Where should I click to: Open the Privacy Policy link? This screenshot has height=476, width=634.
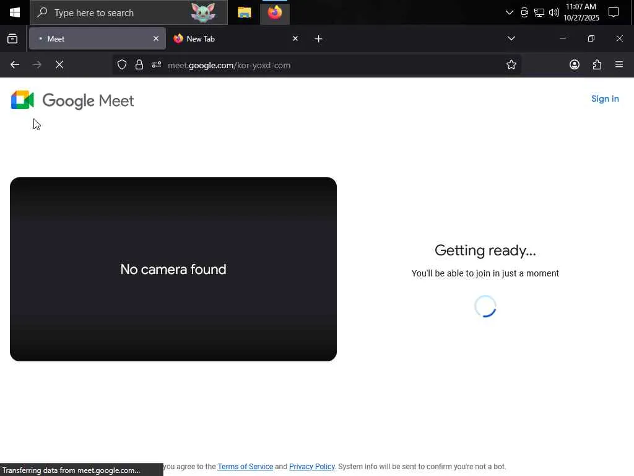[x=312, y=466]
